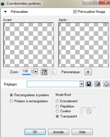Image resolution: width=110 pixels, height=137 pixels.
Task: Toggle the Prévisualiser l'image checkbox
Action: [x=75, y=12]
